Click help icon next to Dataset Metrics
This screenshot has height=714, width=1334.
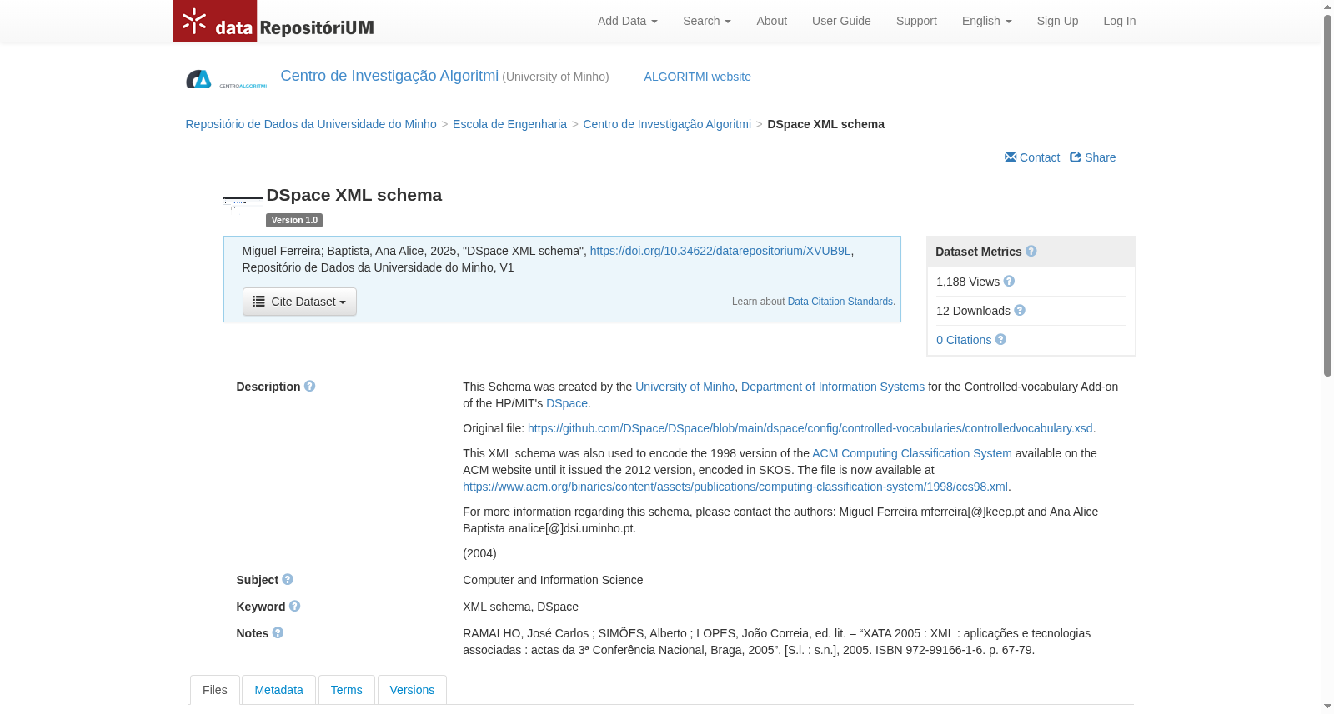pos(1031,251)
